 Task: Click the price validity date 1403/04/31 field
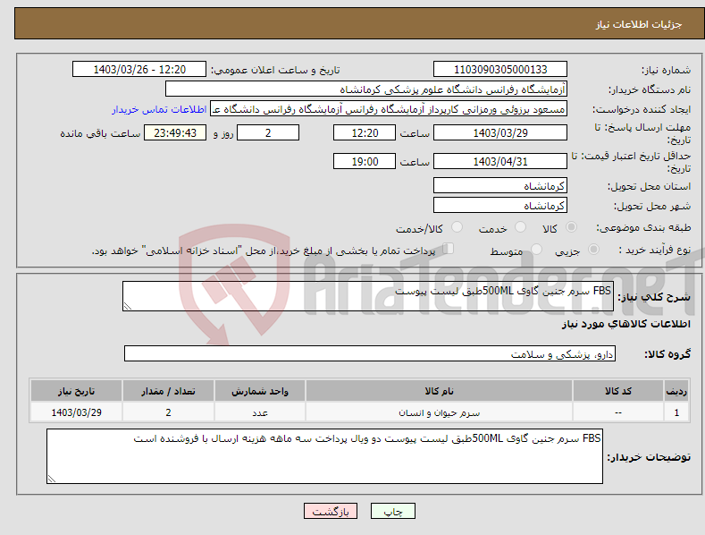(x=500, y=161)
